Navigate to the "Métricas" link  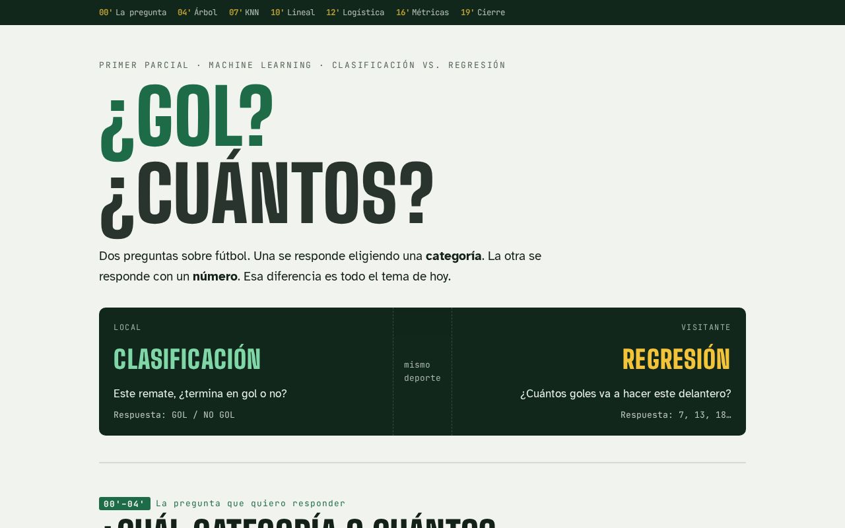coord(422,13)
